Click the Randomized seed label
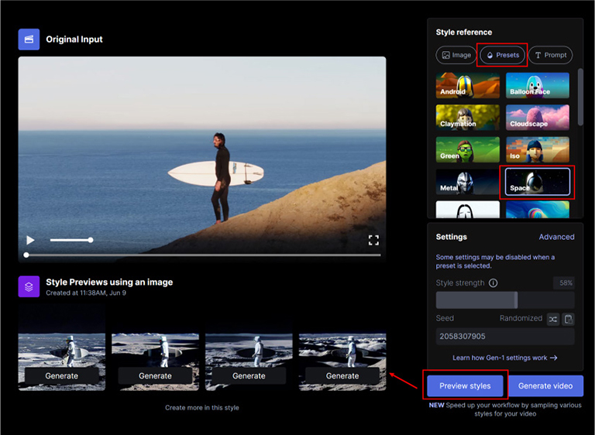595x435 pixels. click(x=521, y=319)
